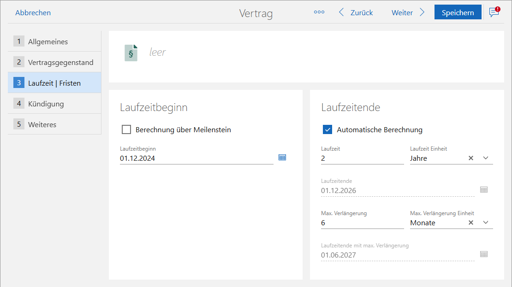The image size is (512, 287).
Task: Open the comments icon with red notification badge
Action: pyautogui.click(x=493, y=13)
